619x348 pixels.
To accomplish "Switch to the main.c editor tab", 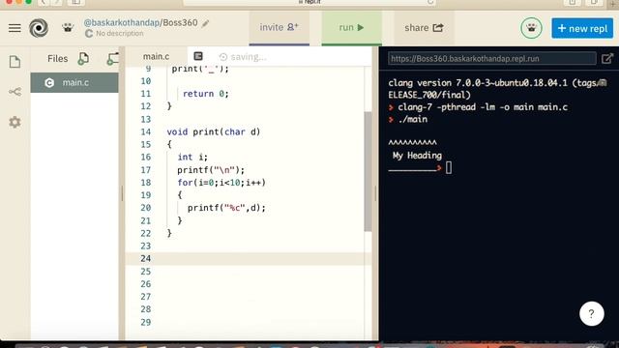I will tap(157, 56).
